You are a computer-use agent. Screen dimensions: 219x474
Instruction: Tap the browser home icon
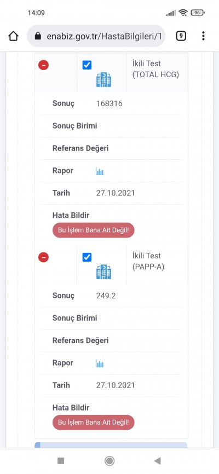coord(13,36)
